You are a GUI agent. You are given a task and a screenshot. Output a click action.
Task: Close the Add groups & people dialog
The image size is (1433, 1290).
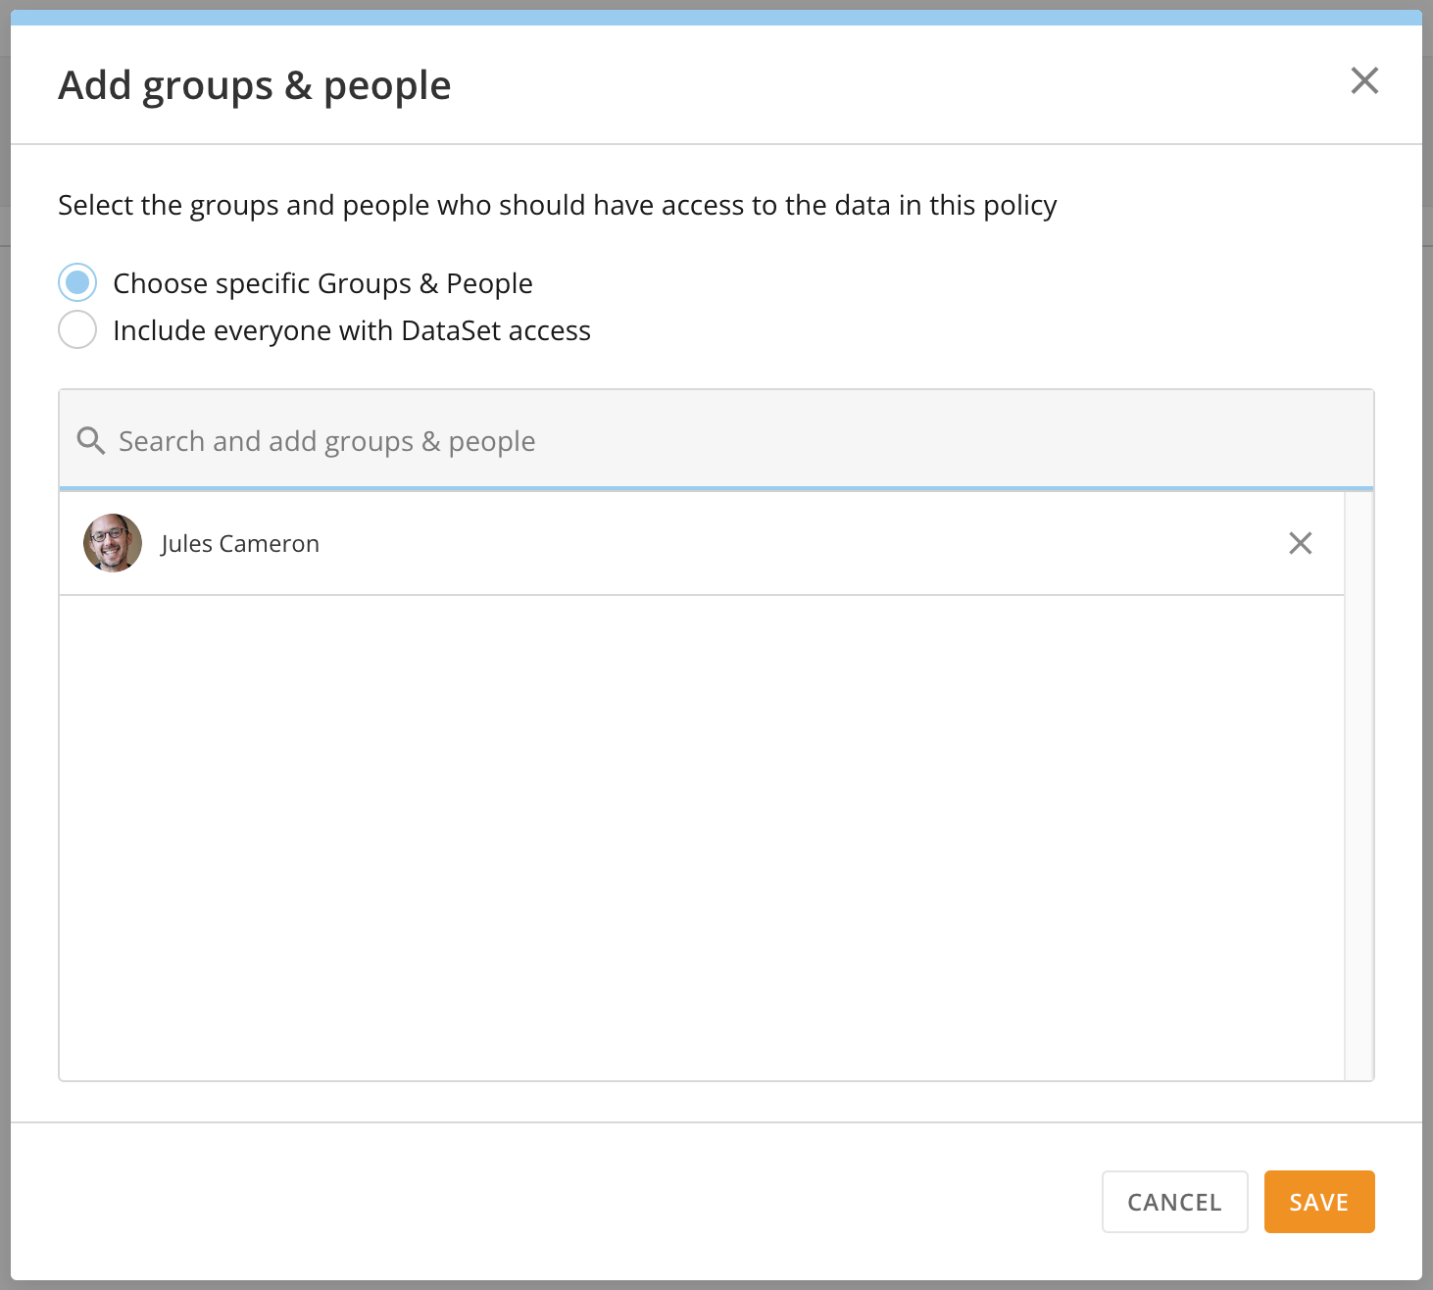[x=1364, y=80]
